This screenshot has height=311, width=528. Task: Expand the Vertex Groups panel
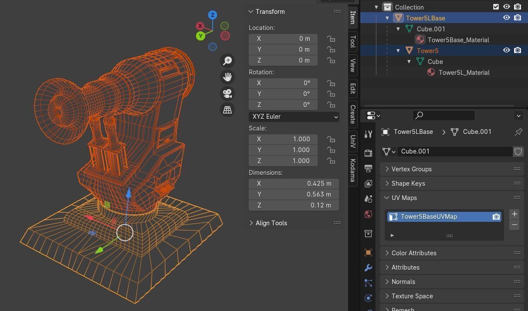point(387,169)
